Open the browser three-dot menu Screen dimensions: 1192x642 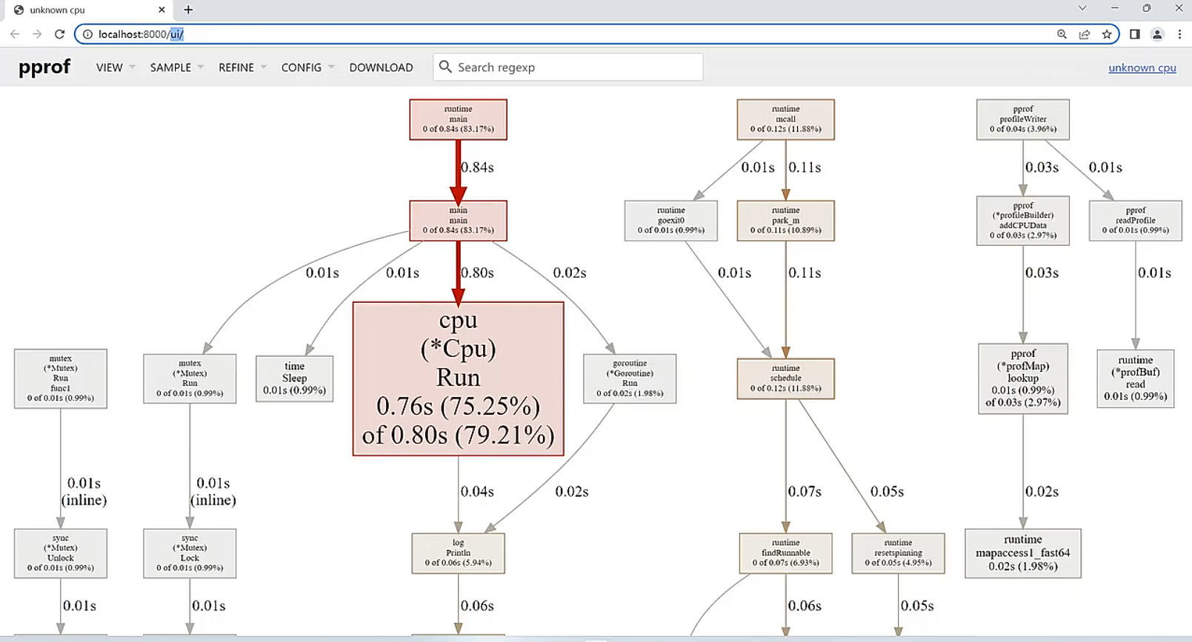[1179, 34]
